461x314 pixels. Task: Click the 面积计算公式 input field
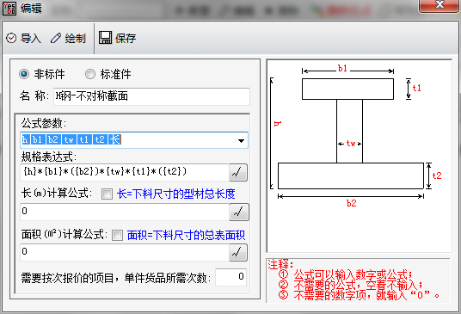point(125,252)
